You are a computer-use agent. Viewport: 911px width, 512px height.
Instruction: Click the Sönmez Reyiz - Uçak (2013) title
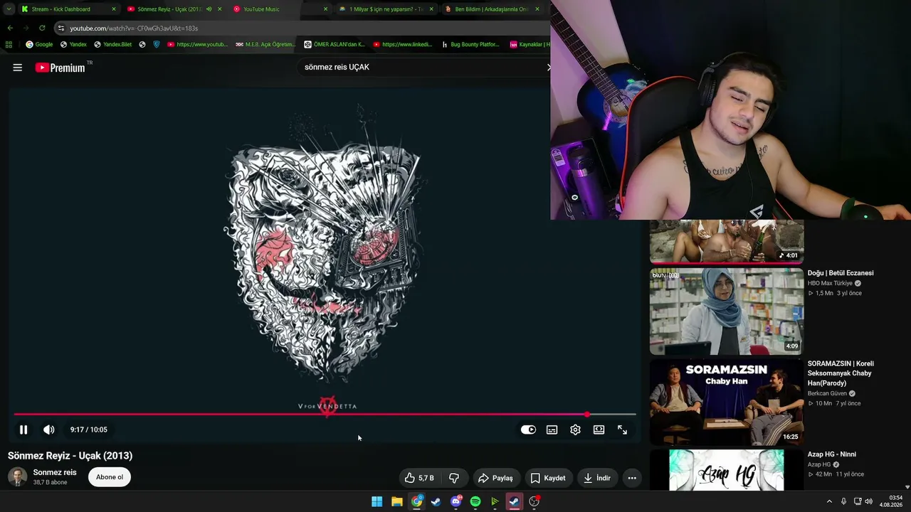[70, 456]
